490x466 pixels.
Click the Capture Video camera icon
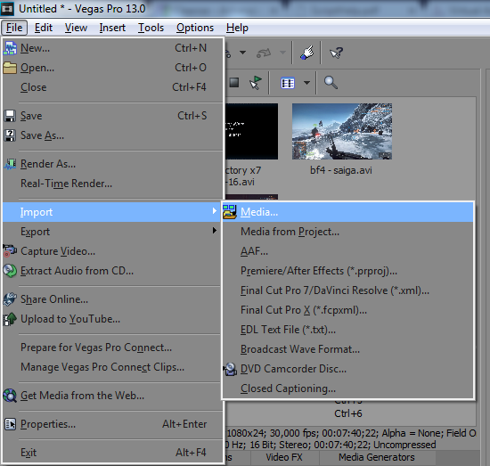(x=10, y=251)
